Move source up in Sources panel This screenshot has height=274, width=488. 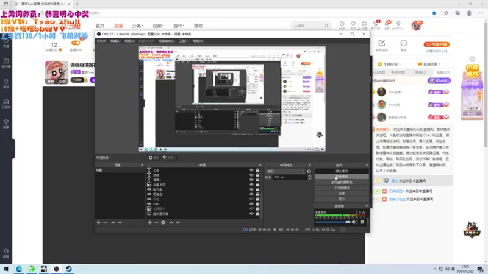(x=171, y=222)
